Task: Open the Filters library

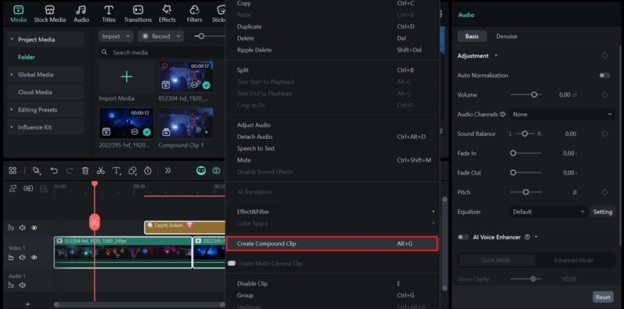Action: click(194, 14)
